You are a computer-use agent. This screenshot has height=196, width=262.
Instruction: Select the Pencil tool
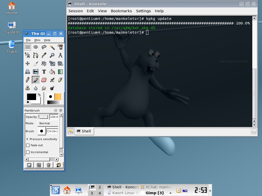point(28,80)
